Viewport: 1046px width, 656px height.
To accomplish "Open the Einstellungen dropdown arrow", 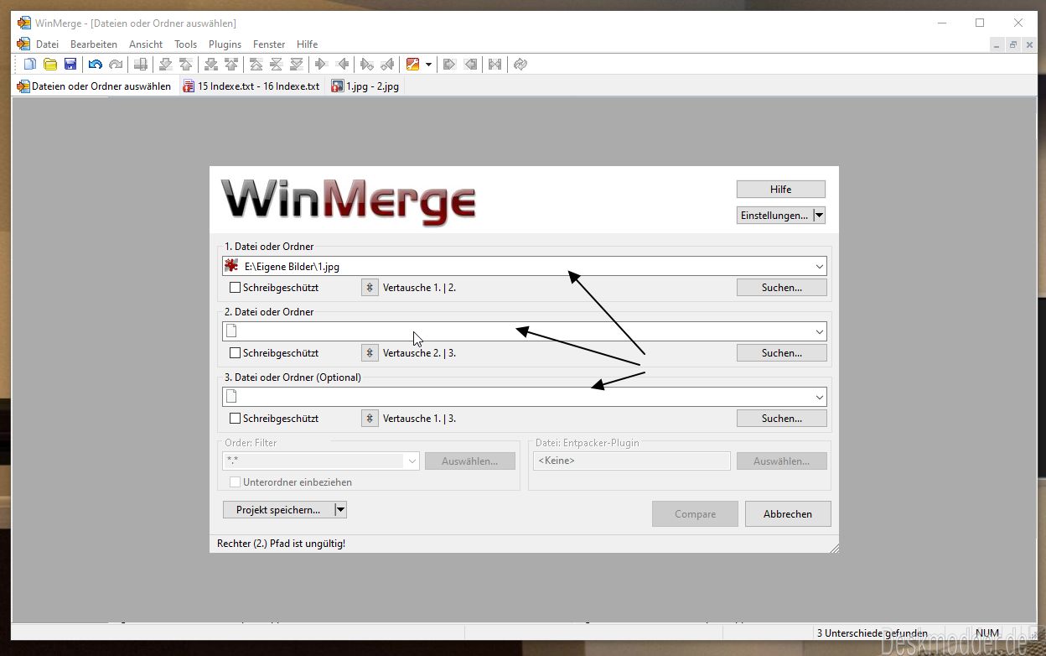I will [820, 216].
